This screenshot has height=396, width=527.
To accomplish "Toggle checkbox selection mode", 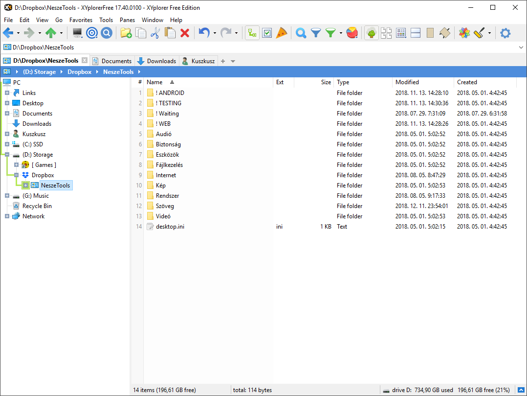I will (267, 33).
